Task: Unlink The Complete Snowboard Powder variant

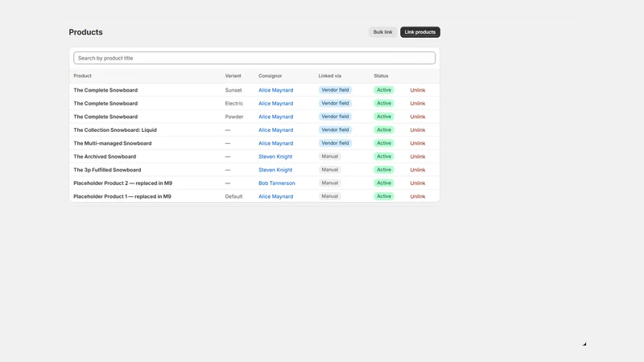Action: 417,117
